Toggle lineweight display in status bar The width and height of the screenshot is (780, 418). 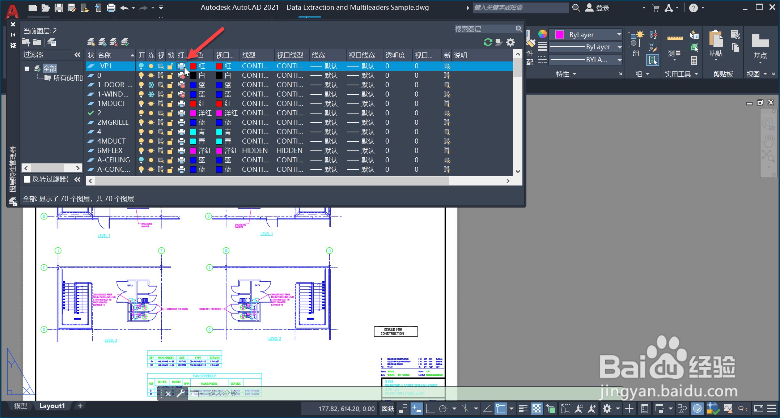523,409
